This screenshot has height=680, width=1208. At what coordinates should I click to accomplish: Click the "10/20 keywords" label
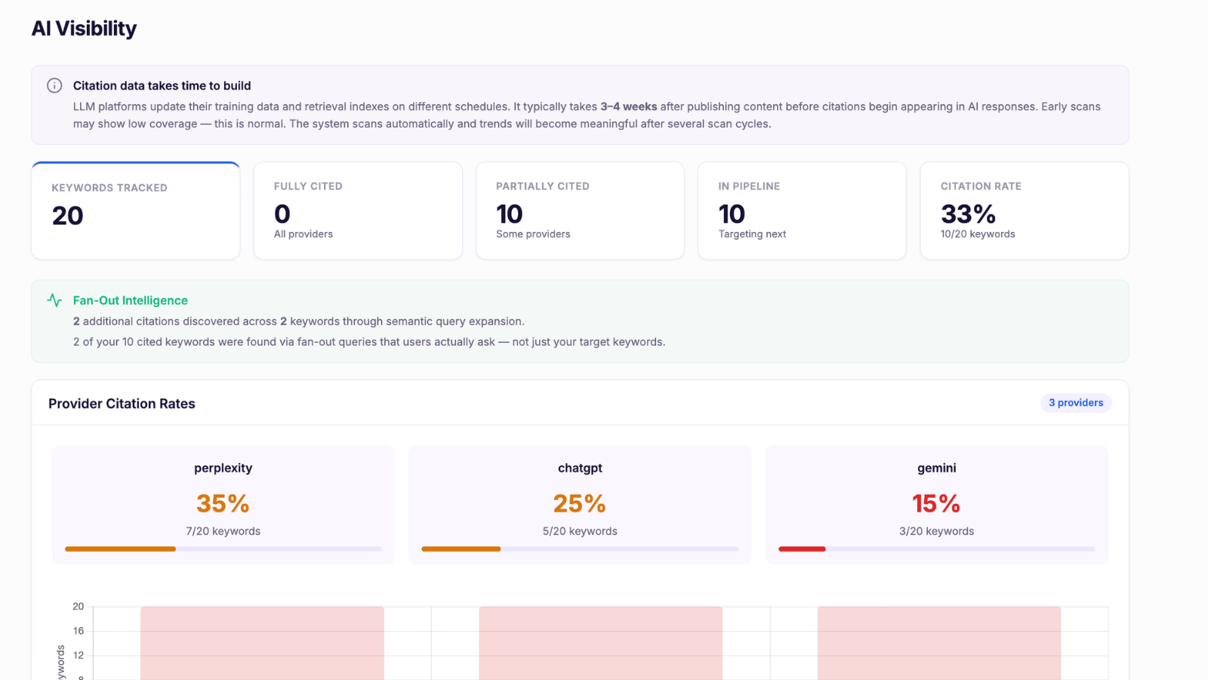coord(978,234)
